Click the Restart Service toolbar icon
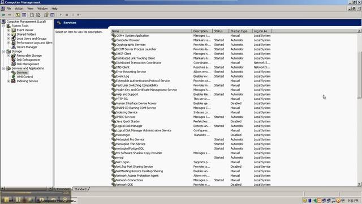The image size is (362, 204). pos(79,15)
